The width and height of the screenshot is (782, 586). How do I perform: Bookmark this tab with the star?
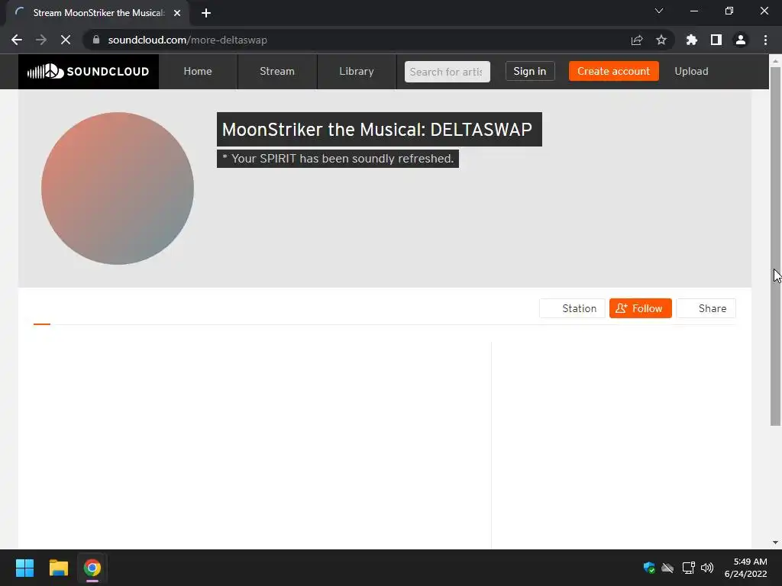pyautogui.click(x=661, y=40)
